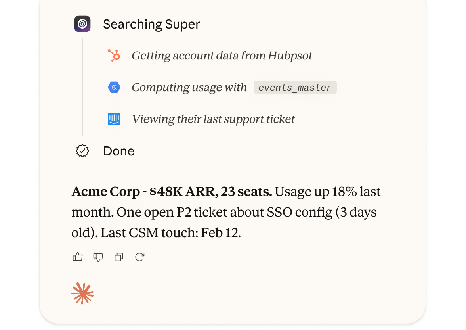Click the HubSpot icon next to account data step
Image resolution: width=466 pixels, height=330 pixels.
click(x=114, y=56)
